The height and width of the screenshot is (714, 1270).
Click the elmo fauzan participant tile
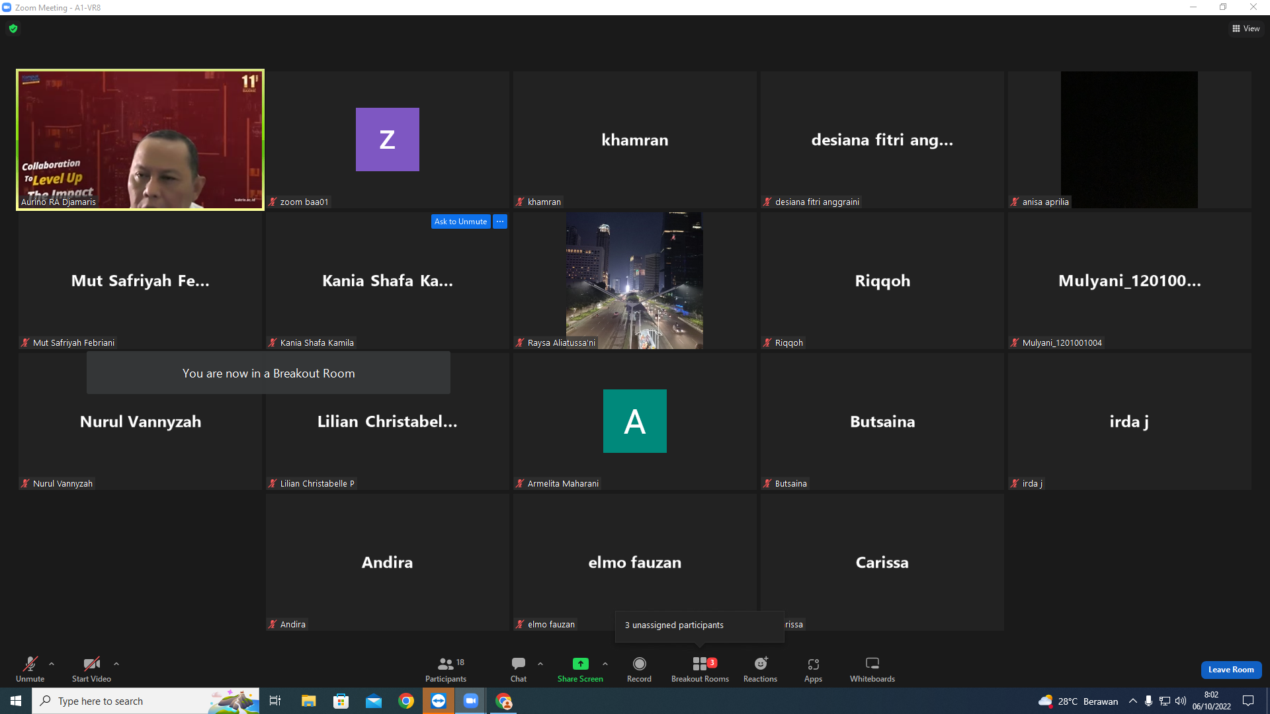[x=635, y=562]
